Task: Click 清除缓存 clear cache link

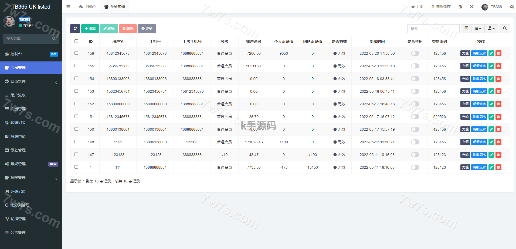Action: [x=441, y=7]
